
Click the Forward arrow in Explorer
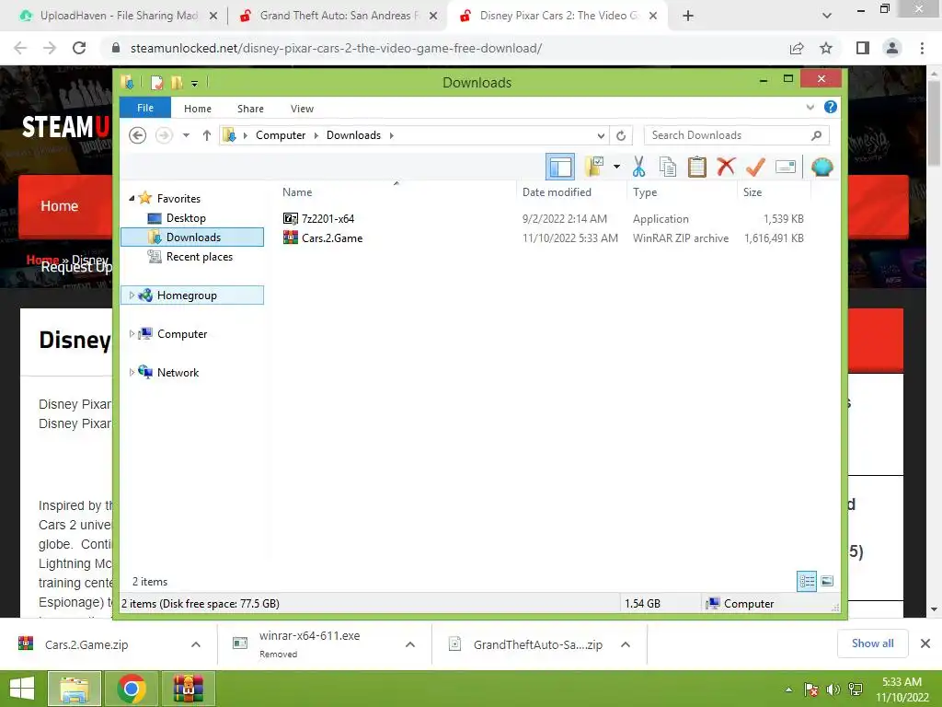point(164,135)
